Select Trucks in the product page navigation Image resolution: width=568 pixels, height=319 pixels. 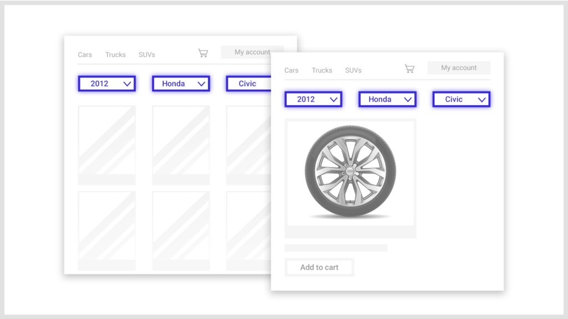click(322, 70)
